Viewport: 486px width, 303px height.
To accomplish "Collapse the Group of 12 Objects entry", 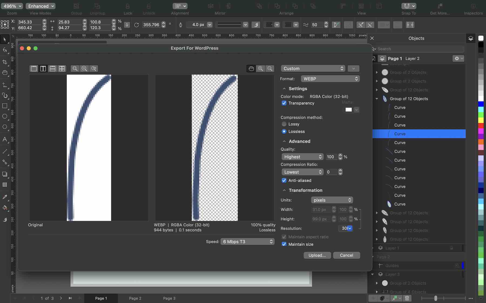I will pos(377,99).
